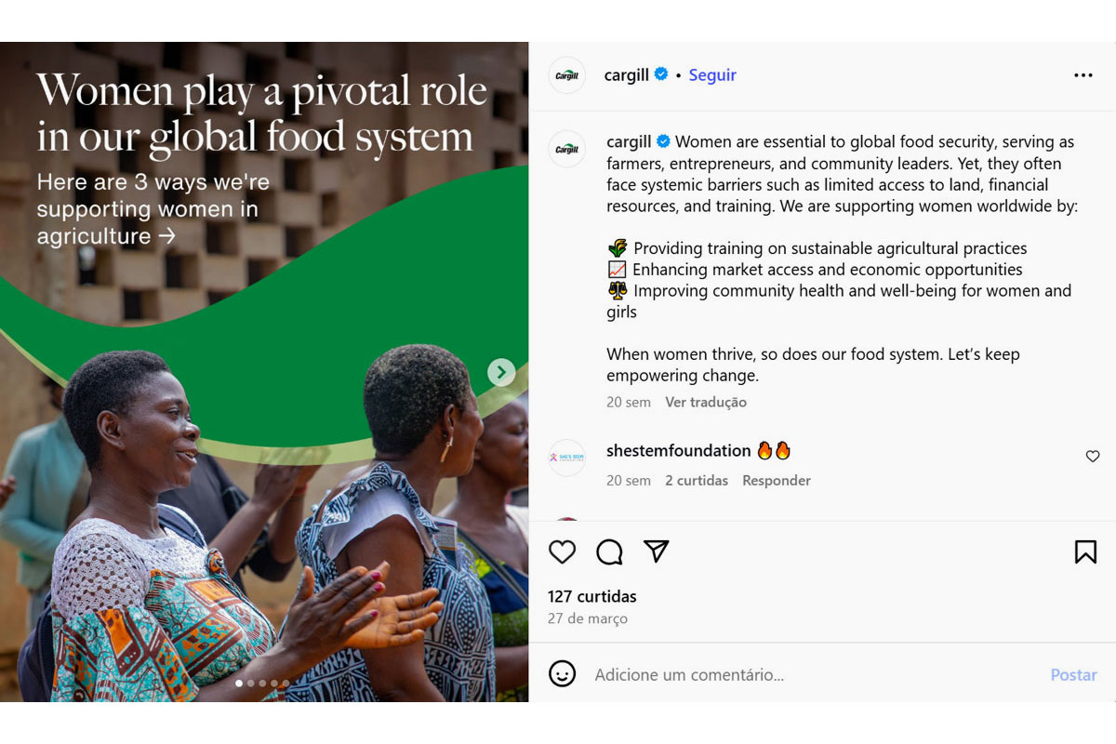This screenshot has width=1116, height=744.
Task: Open the shestemfoundation username link
Action: (x=678, y=451)
